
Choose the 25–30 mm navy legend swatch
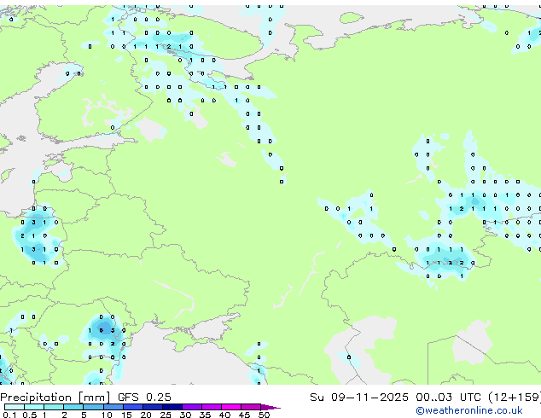[x=172, y=407]
